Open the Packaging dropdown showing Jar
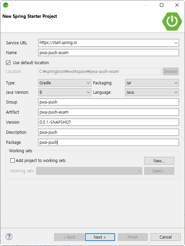Viewport: 185px width, 246px height. coord(152,83)
